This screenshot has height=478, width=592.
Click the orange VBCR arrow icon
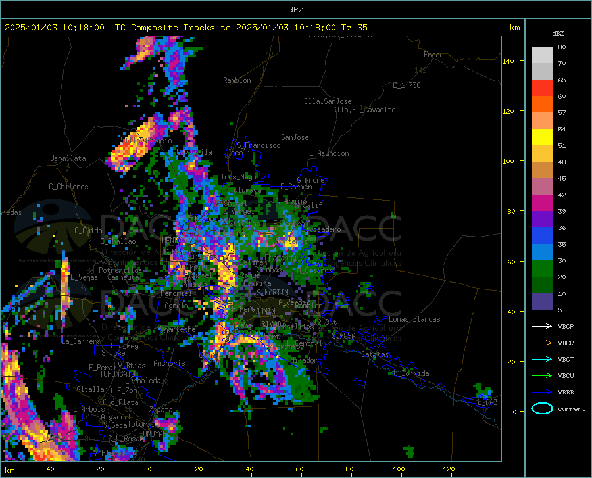pyautogui.click(x=542, y=343)
